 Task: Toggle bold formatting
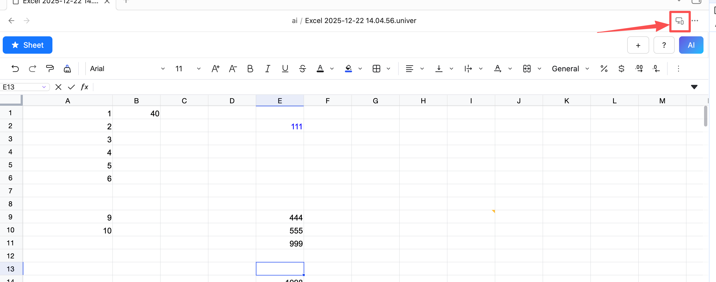point(250,69)
